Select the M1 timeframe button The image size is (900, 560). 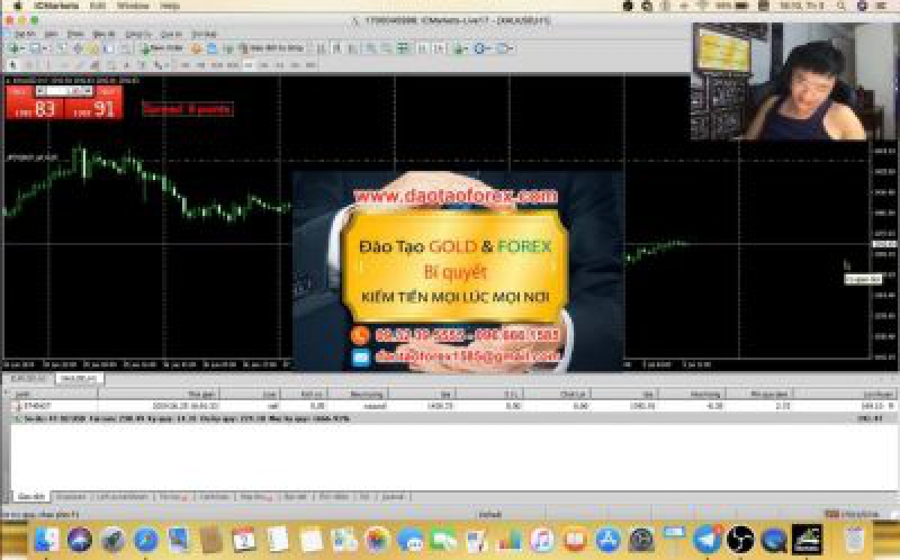pos(186,65)
